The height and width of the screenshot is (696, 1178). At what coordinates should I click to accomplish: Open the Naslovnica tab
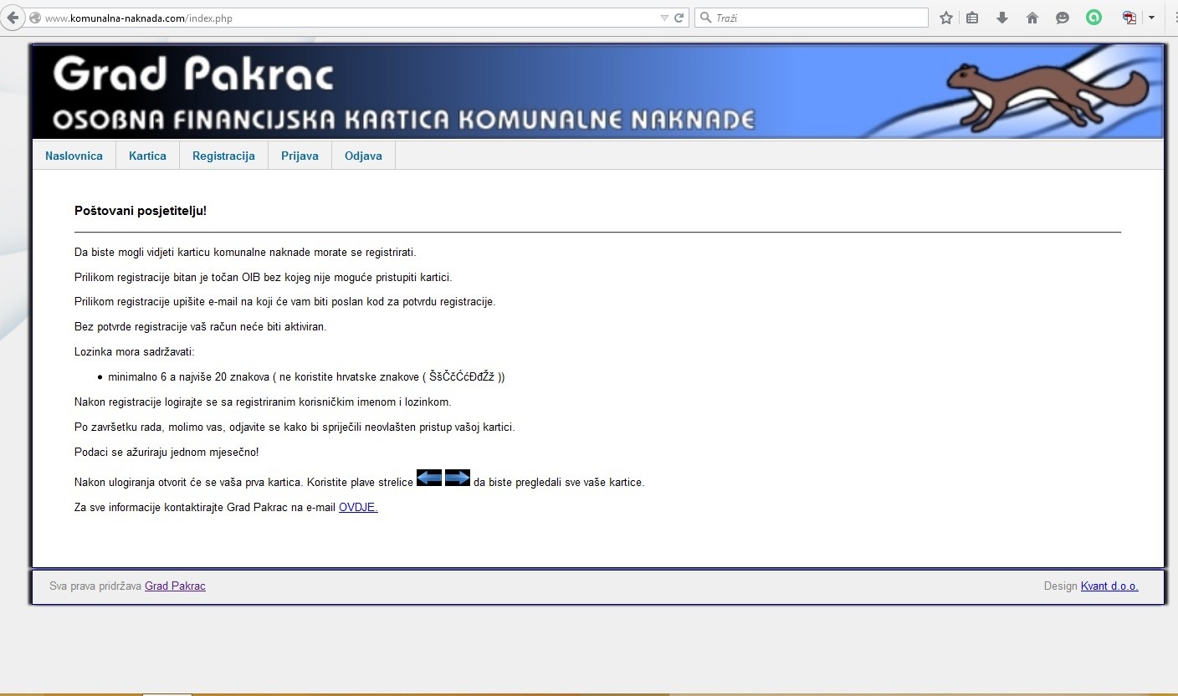click(74, 156)
